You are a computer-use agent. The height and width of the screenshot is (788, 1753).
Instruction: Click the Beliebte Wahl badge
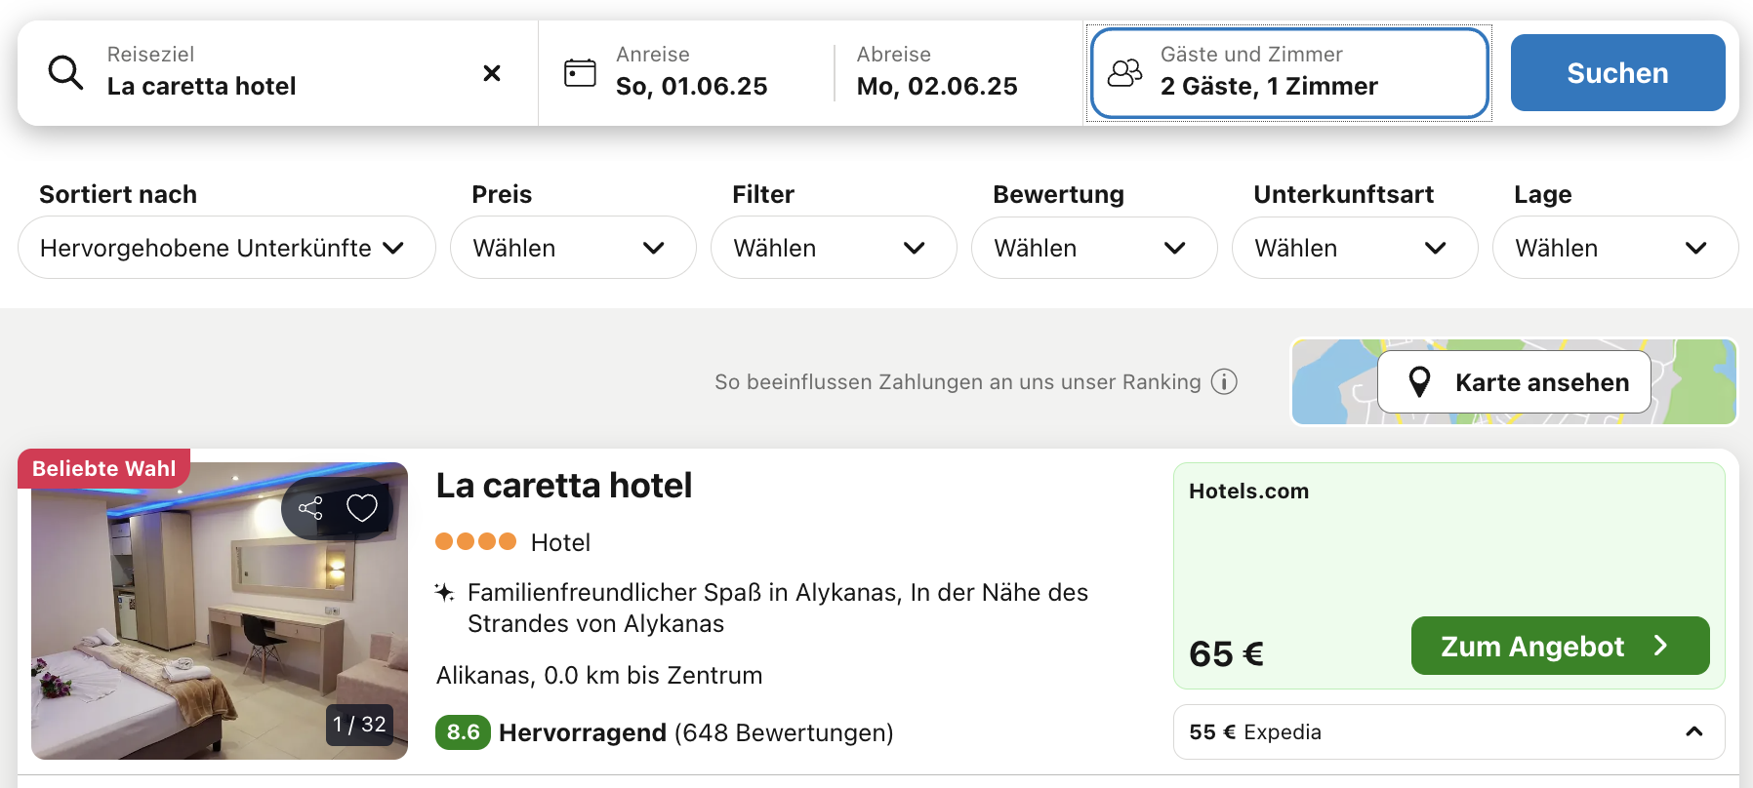pyautogui.click(x=103, y=468)
